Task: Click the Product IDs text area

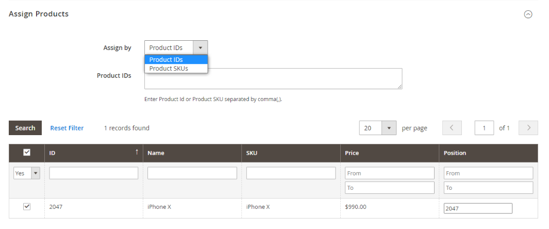Action: tap(273, 79)
